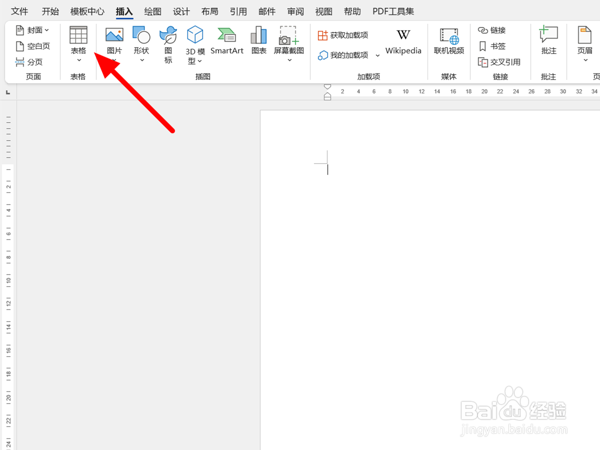Click the Pictures (图片) icon

114,35
